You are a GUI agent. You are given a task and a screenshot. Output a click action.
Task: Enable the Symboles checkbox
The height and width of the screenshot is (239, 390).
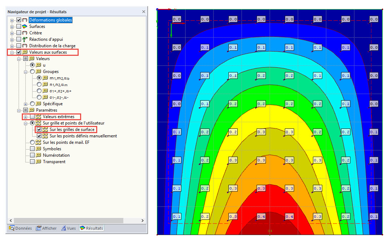32,148
